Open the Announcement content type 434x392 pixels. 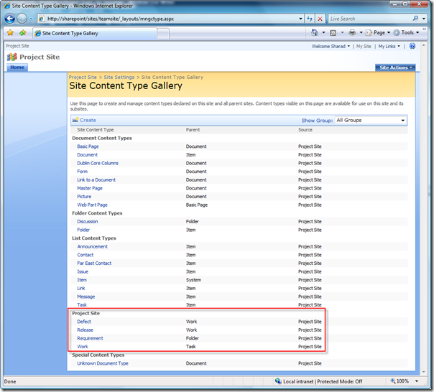tap(93, 246)
